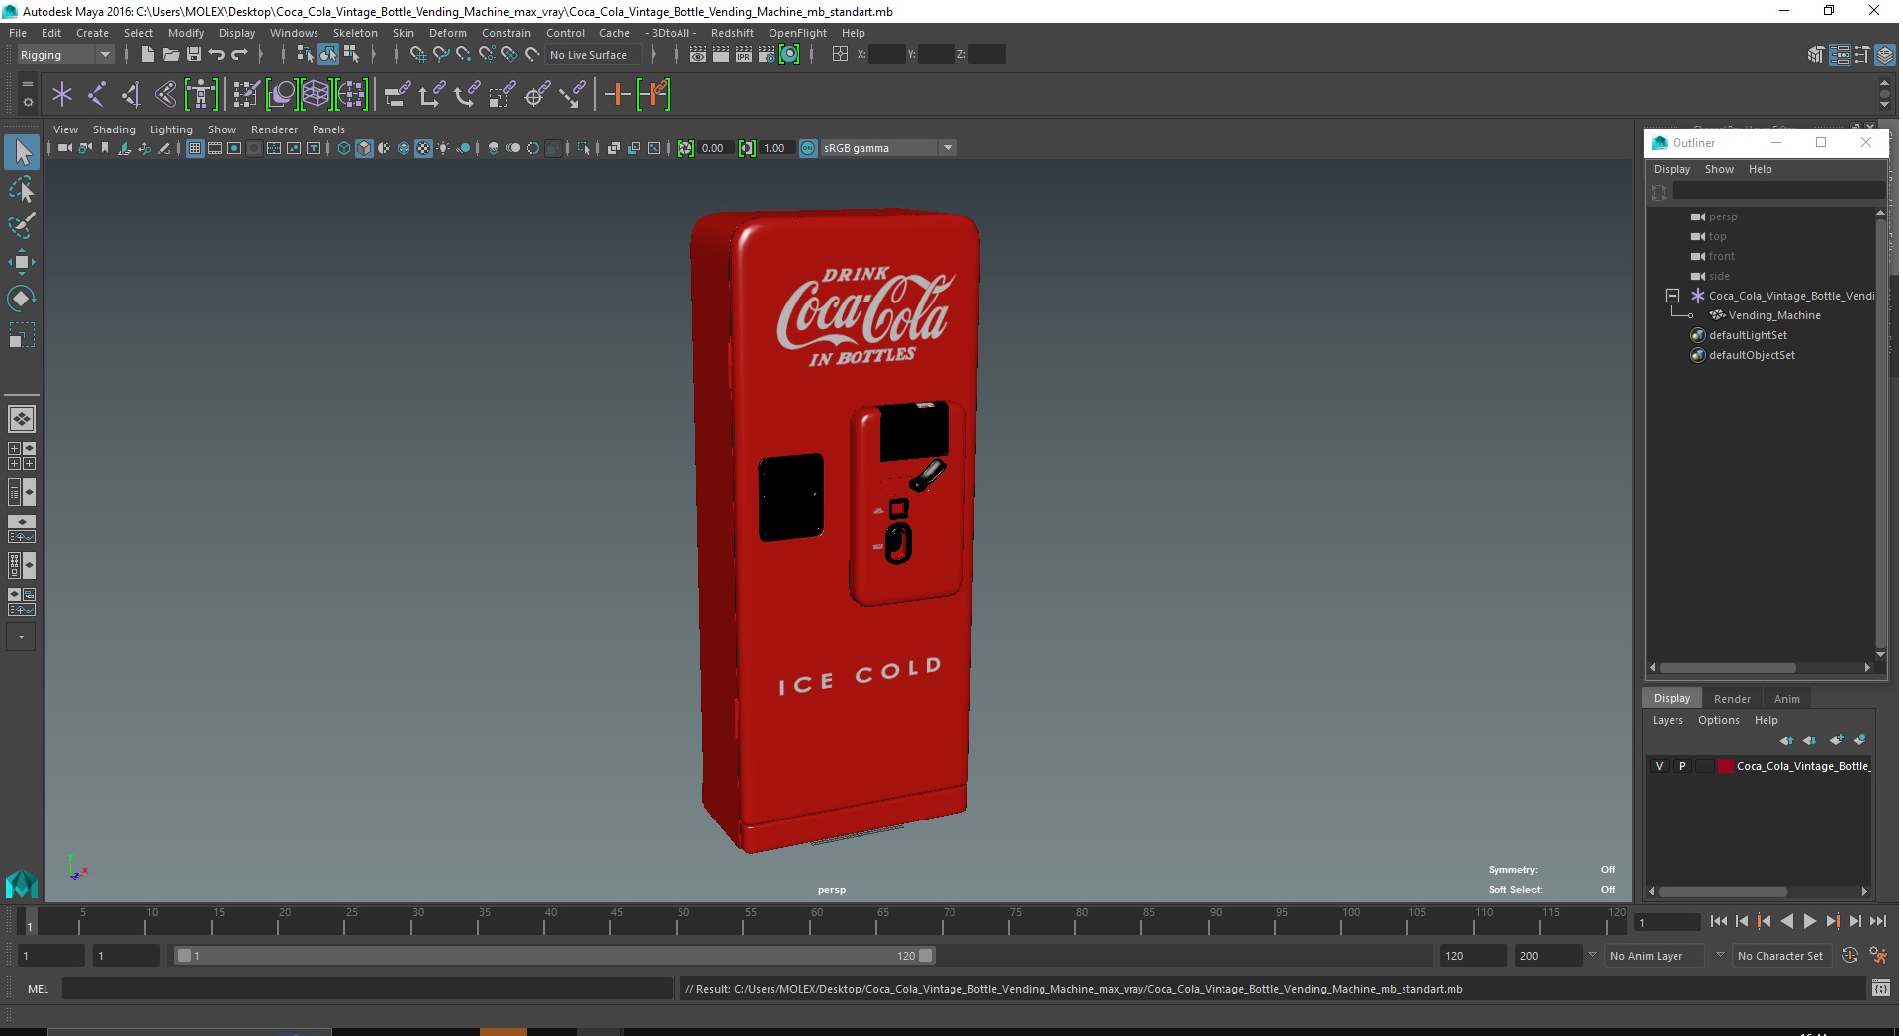Click the Snap to Grids magnet icon

(x=417, y=55)
